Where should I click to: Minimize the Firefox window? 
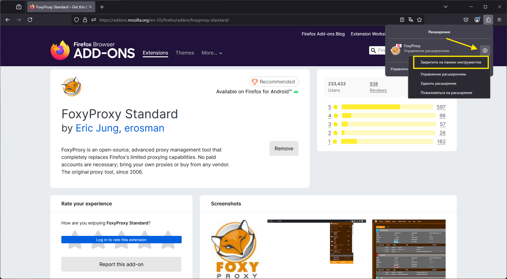coord(471,7)
